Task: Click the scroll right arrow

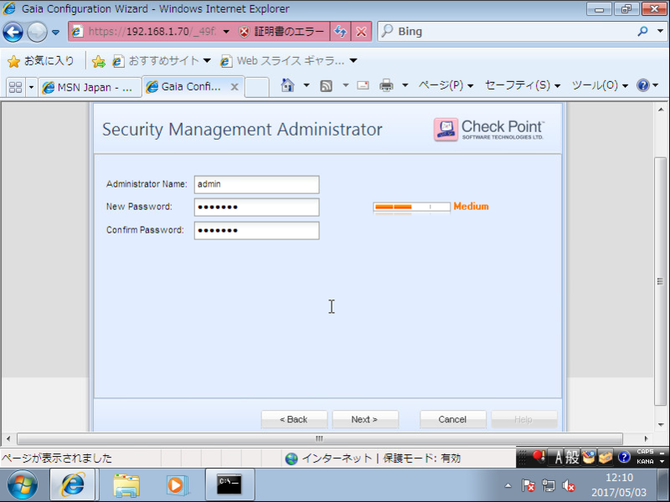Action: pos(646,438)
